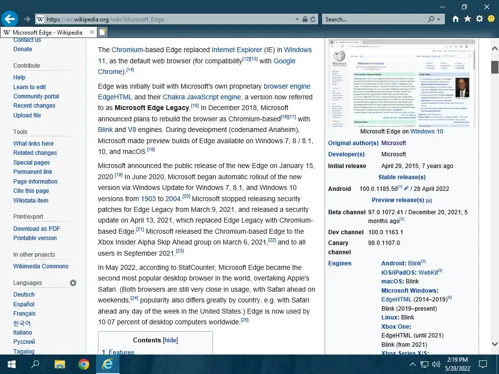Screen dimensions: 499x374
Task: Open language settings gear icon
Action: click(x=73, y=283)
